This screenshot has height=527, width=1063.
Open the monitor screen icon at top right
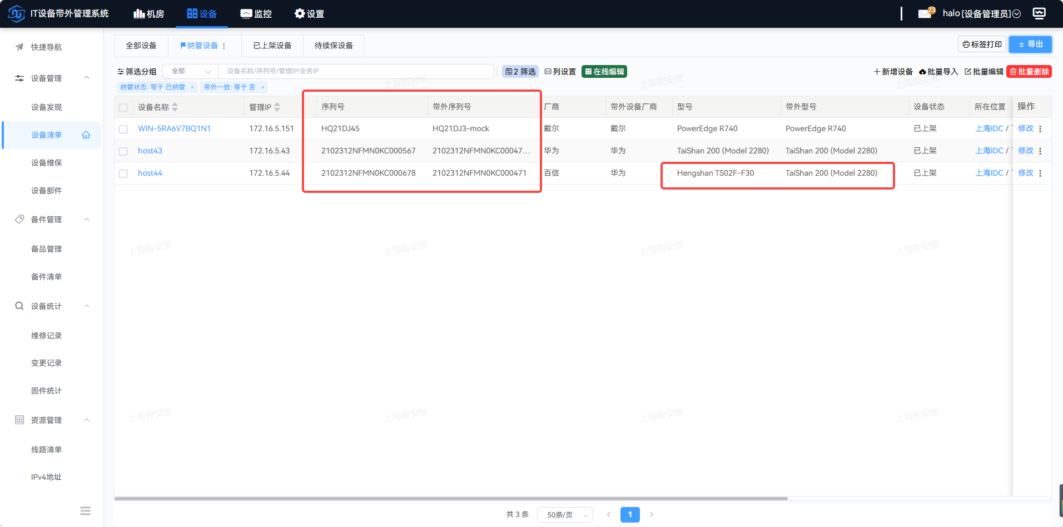(x=1039, y=13)
